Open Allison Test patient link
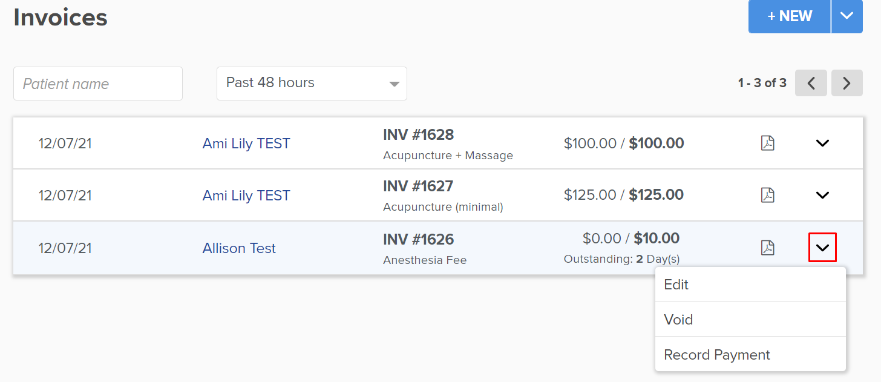This screenshot has width=881, height=382. 239,248
